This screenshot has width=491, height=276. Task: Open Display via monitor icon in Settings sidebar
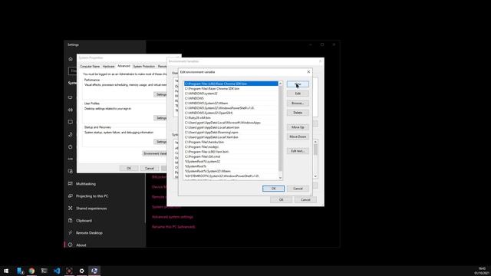tap(71, 97)
